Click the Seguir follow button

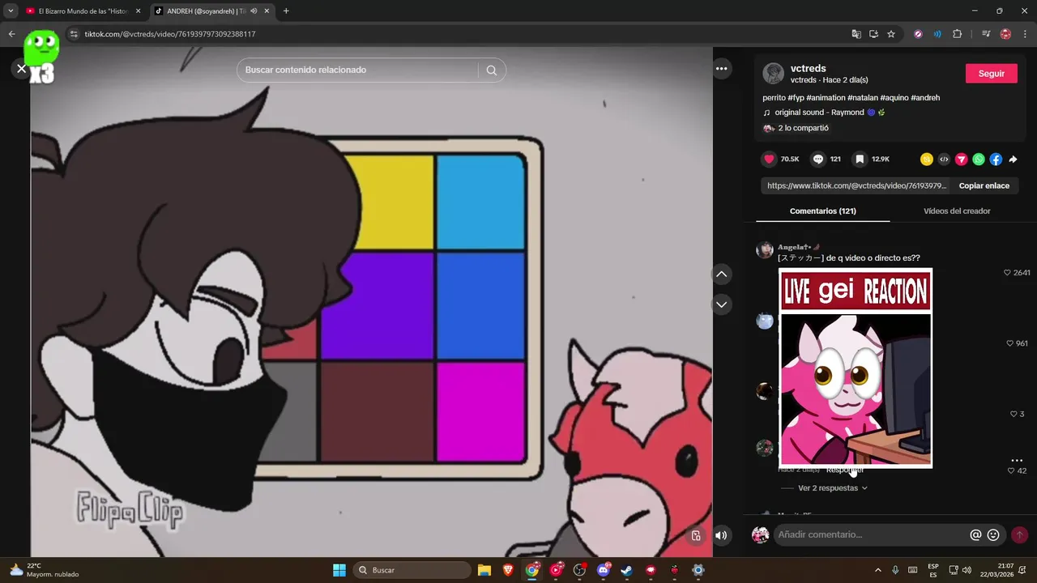(992, 74)
